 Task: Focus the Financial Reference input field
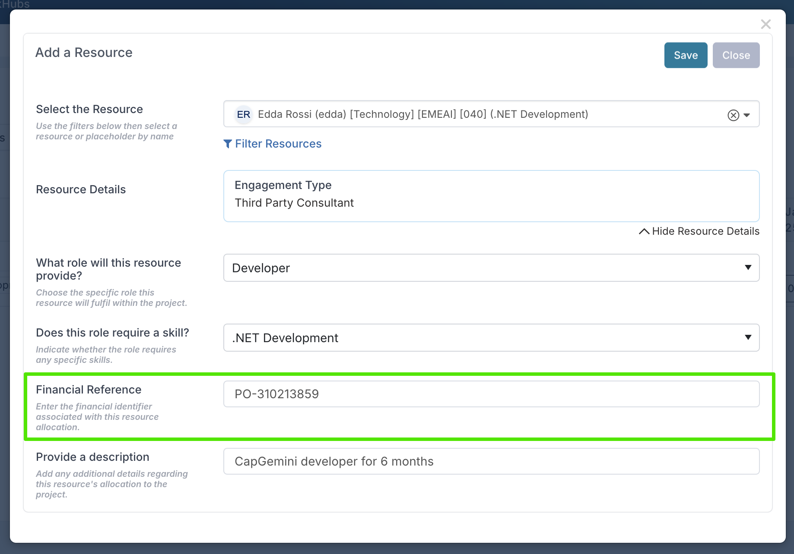[x=491, y=394]
